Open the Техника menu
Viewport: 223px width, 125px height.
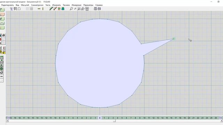pos(66,5)
